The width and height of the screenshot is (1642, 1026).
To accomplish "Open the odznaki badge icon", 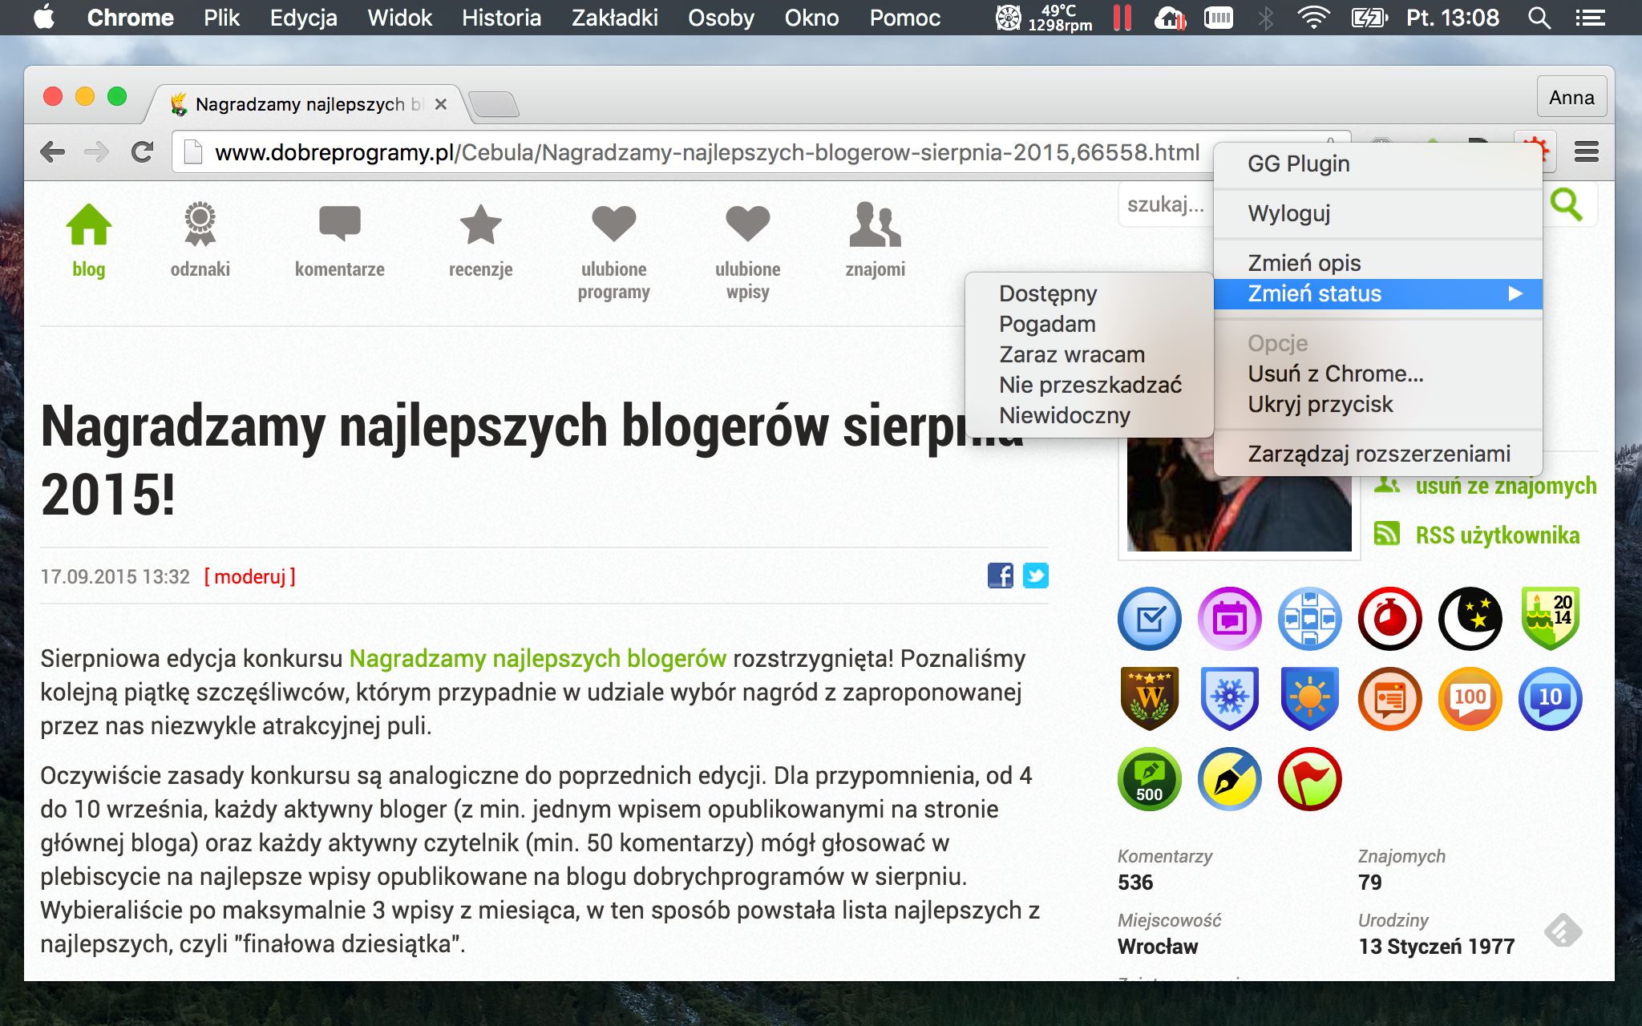I will tap(200, 224).
